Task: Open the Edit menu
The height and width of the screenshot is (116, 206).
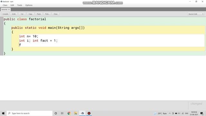Action: coord(12,5)
